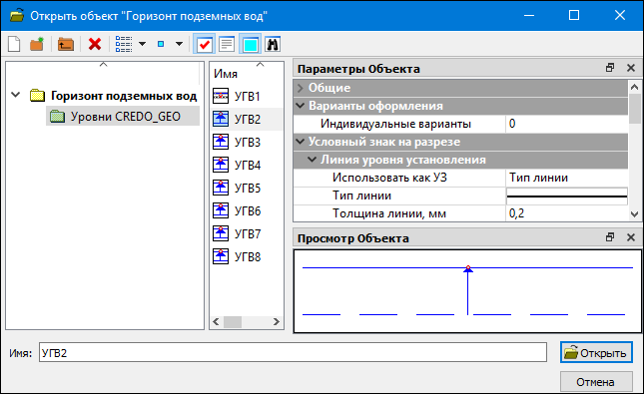Image resolution: width=644 pixels, height=394 pixels.
Task: Click the binoculars search icon
Action: (x=273, y=44)
